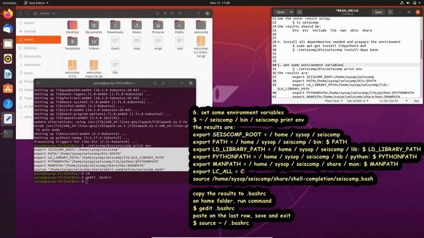Open LibreOffice Writer from the dock
This screenshot has height=238, width=424.
(8, 73)
